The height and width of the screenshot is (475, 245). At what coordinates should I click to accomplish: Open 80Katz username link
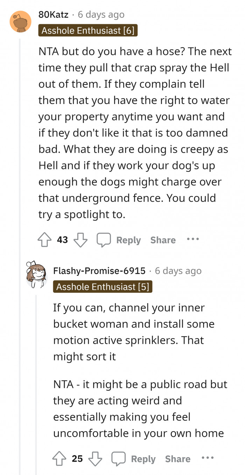(x=53, y=15)
